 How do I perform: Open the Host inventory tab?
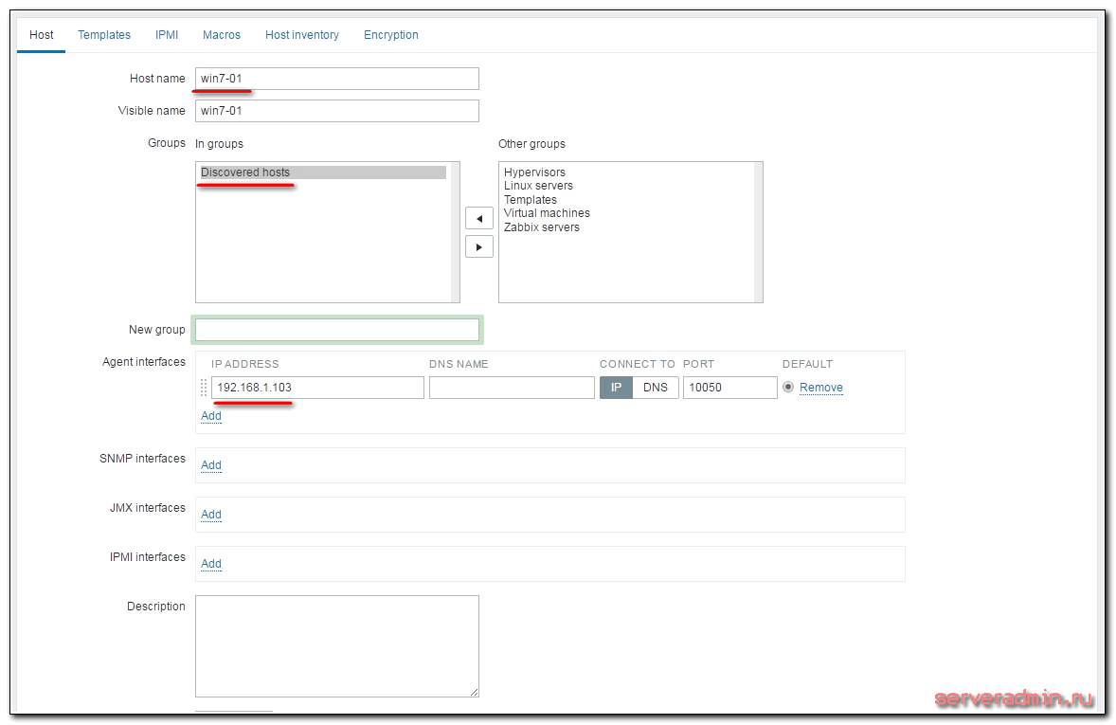pos(302,35)
